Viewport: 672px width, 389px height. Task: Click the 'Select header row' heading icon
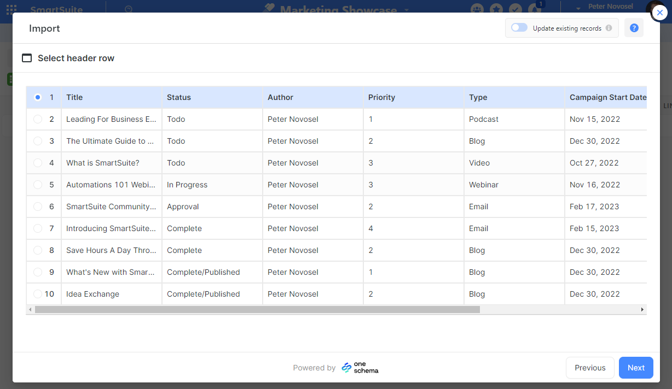27,58
